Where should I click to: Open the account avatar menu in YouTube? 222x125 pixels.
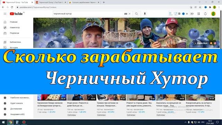point(213,14)
